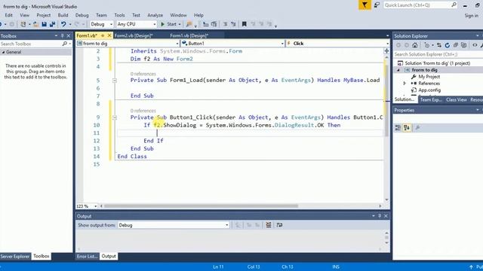Click in the Search Toolbox field

30,44
